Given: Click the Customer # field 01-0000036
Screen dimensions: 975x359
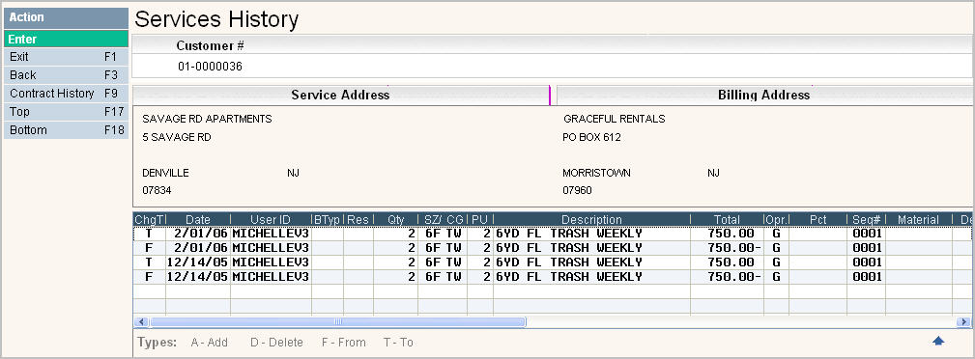Looking at the screenshot, I should [211, 67].
